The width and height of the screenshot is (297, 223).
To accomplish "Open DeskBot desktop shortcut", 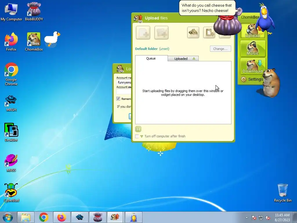I will click(x=11, y=132).
